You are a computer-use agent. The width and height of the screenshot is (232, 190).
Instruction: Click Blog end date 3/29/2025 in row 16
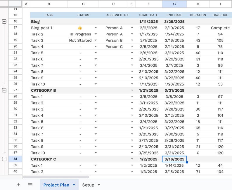[174, 22]
